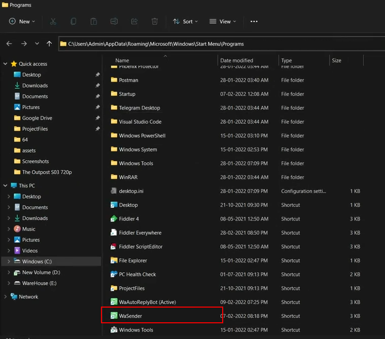Open the New item dropdown
This screenshot has height=339, width=385.
22,21
